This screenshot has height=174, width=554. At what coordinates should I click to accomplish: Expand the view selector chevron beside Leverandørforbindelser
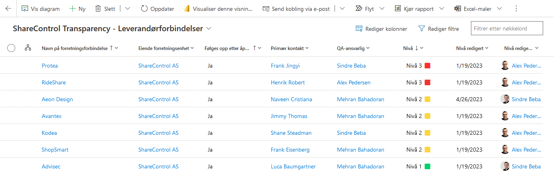(x=209, y=29)
